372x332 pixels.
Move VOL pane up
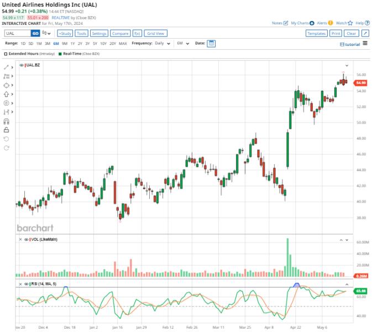tap(341, 240)
